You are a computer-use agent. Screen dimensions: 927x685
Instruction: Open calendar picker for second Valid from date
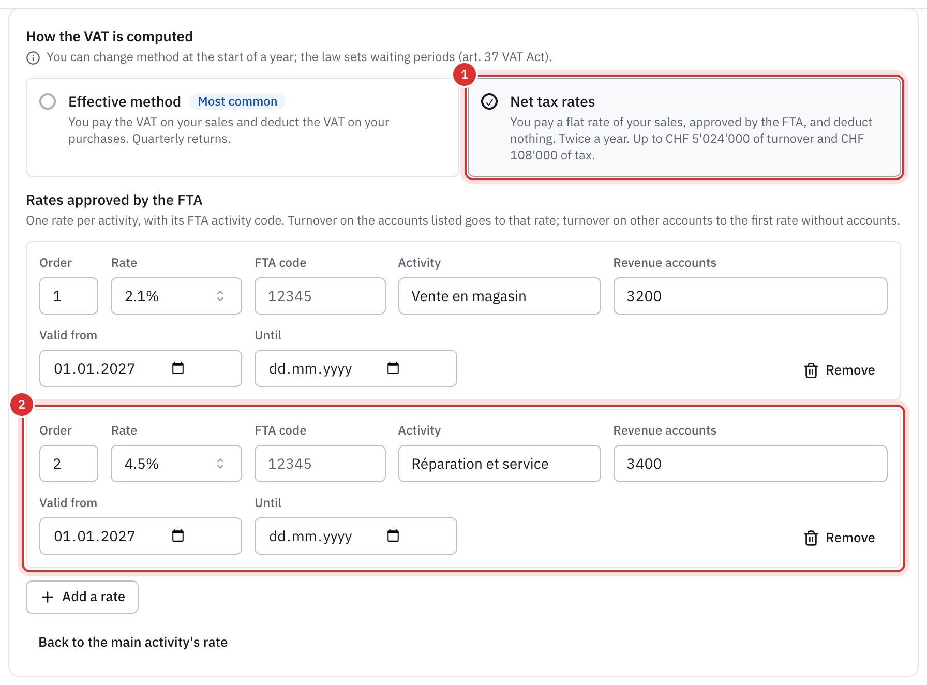pyautogui.click(x=178, y=536)
